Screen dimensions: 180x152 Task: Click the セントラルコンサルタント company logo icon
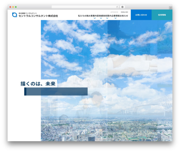pyautogui.click(x=14, y=15)
